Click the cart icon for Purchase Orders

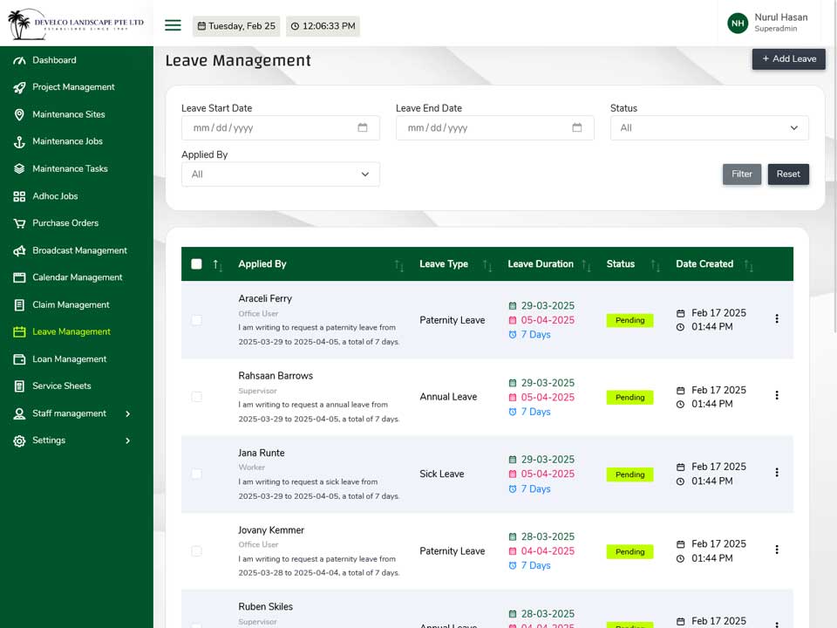[19, 223]
